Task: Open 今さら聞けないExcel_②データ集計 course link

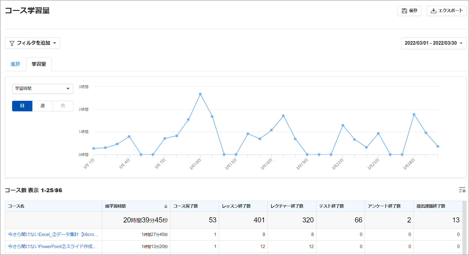Action: 53,234
